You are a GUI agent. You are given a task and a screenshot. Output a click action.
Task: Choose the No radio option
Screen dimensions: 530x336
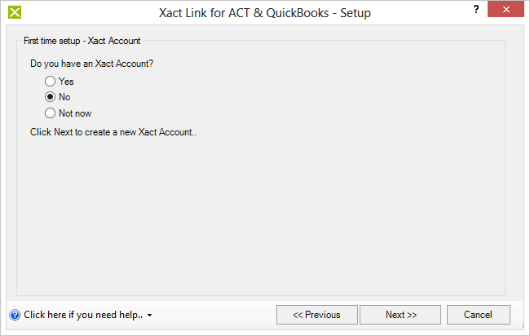tap(50, 97)
